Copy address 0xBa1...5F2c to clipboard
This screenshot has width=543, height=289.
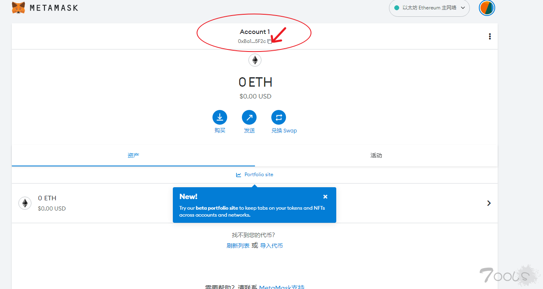[269, 41]
